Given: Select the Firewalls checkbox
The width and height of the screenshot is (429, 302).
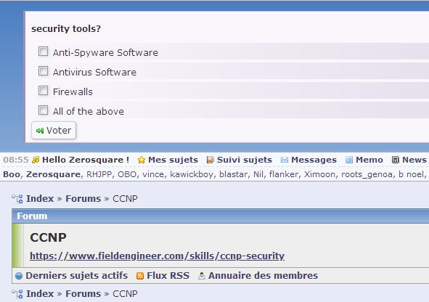Looking at the screenshot, I should 44,91.
